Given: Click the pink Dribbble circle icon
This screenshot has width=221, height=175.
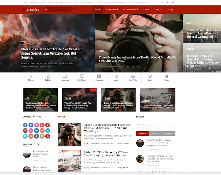Looking at the screenshot, I should pos(31,131).
